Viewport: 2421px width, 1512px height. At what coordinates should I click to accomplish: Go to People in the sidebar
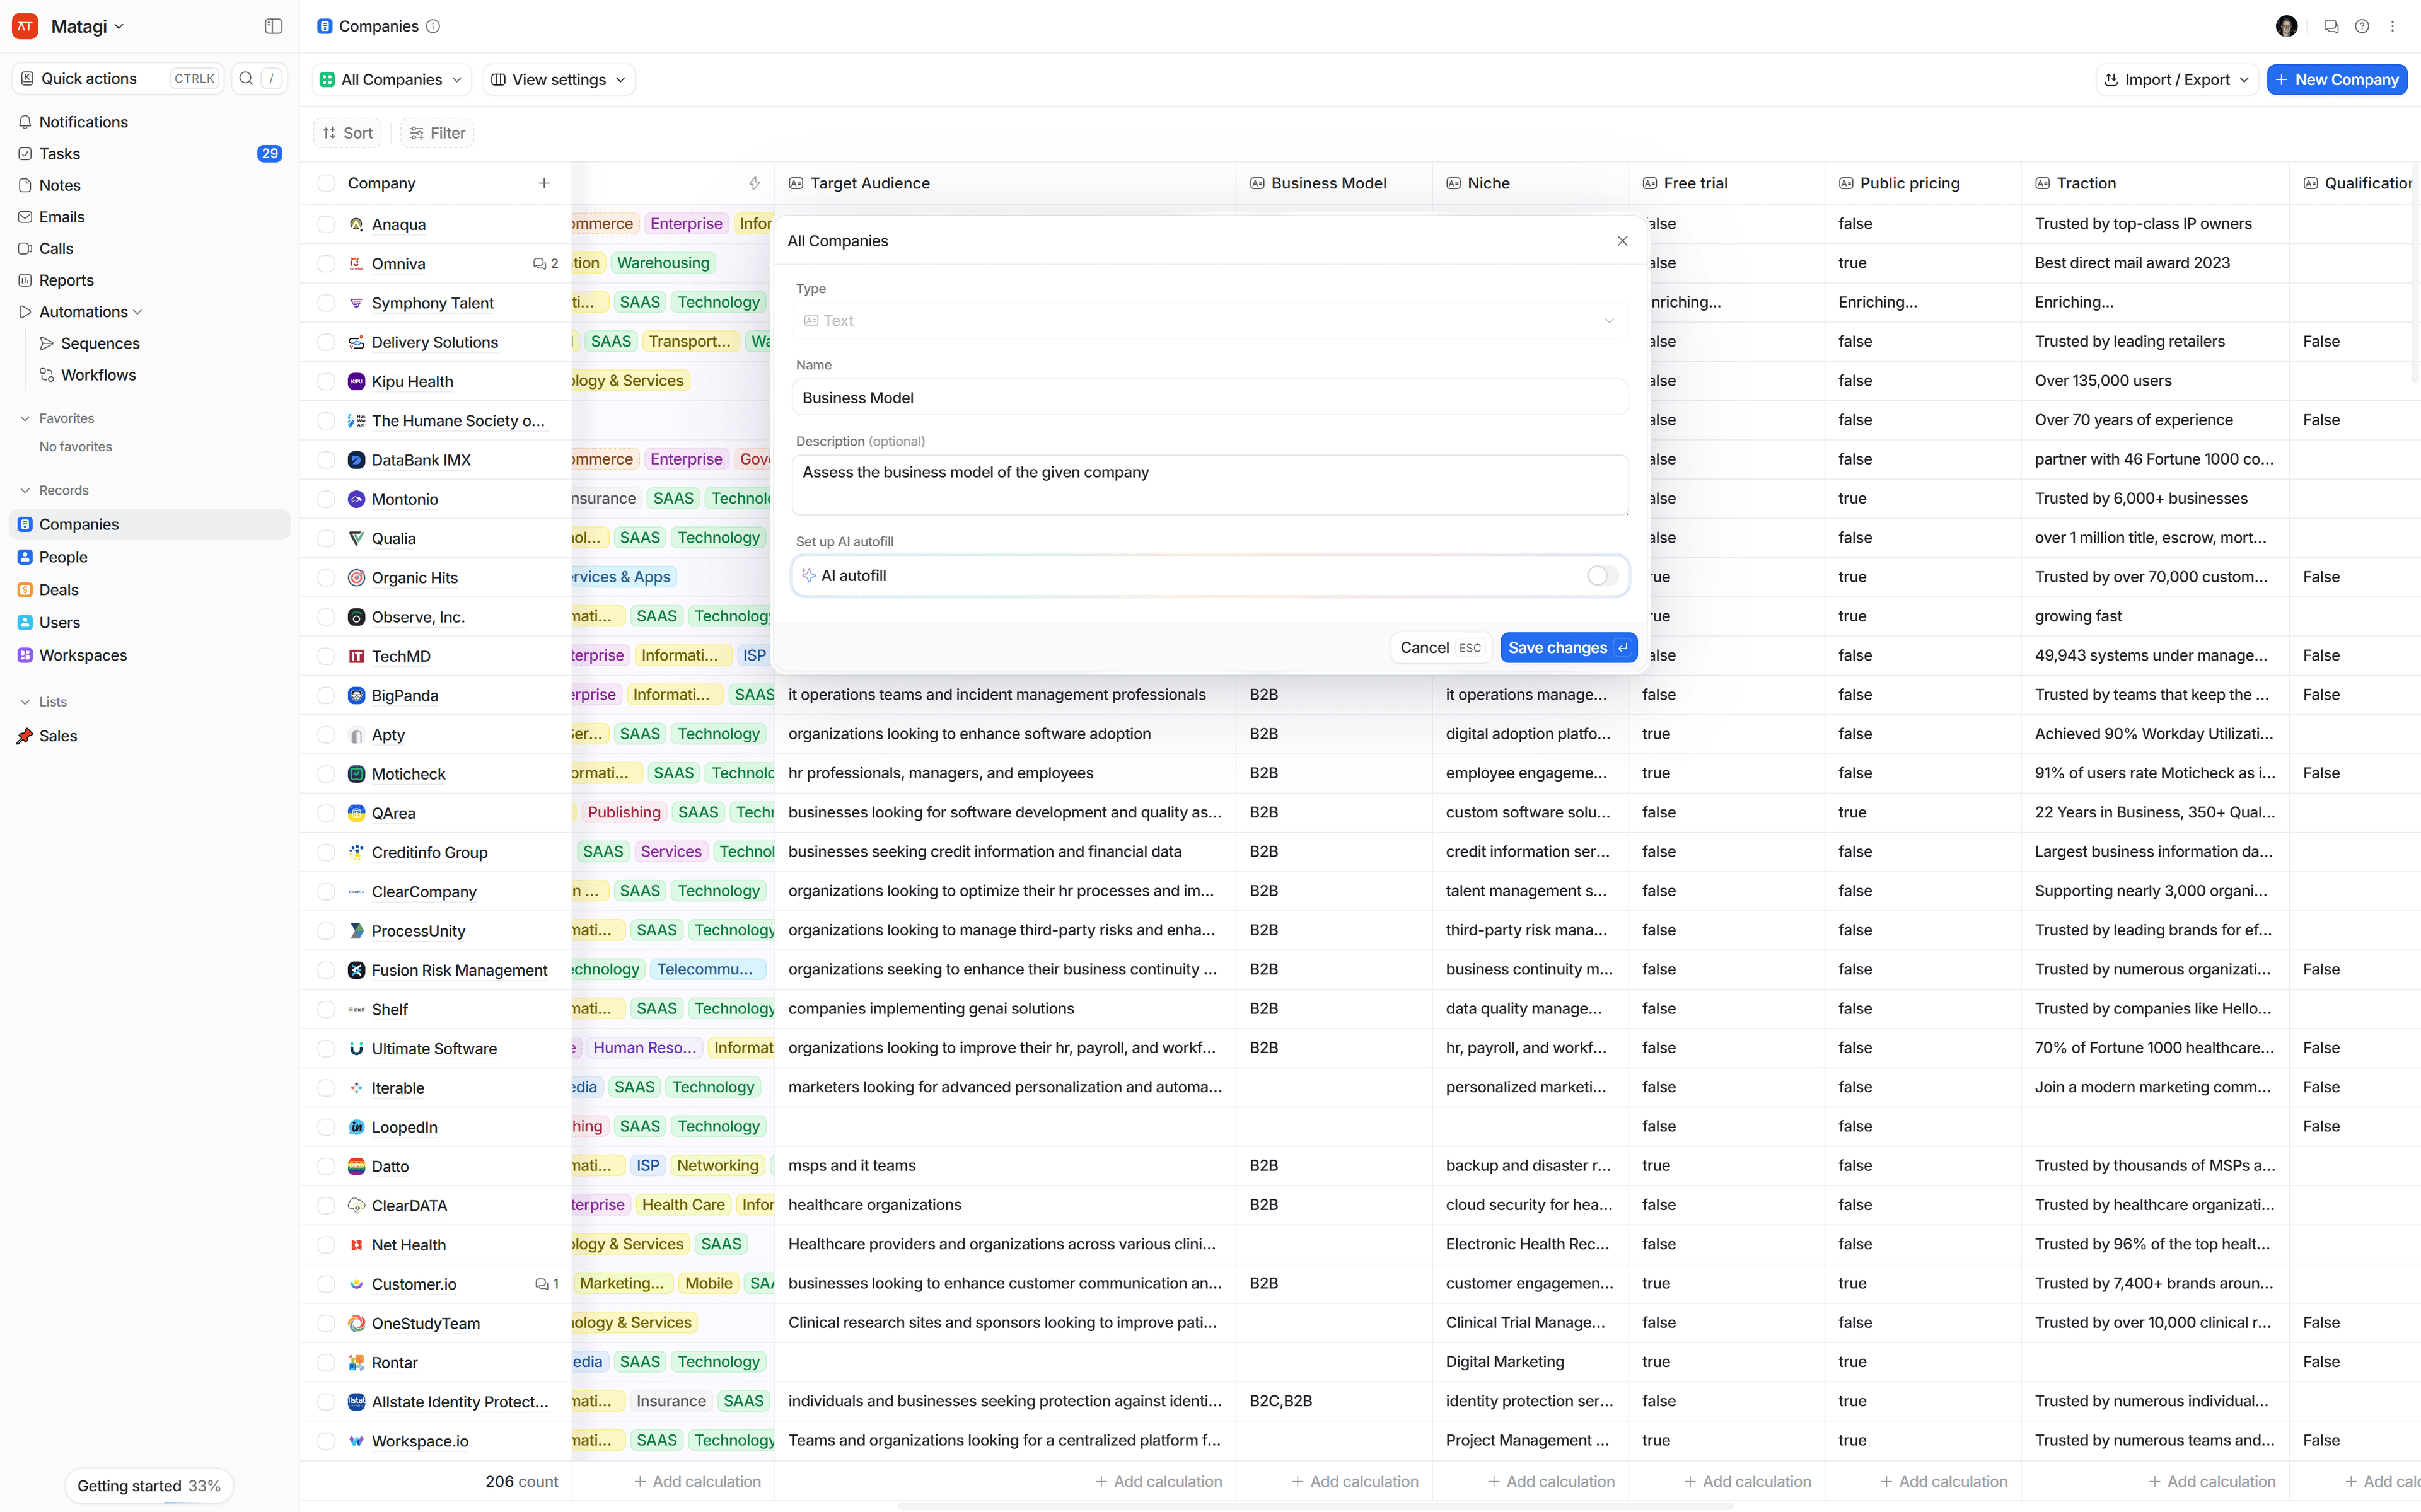coord(63,557)
